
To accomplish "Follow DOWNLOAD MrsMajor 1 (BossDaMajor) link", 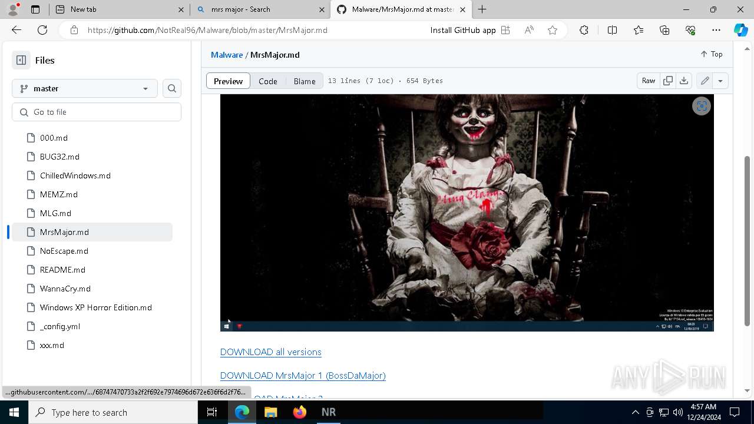I will point(303,376).
